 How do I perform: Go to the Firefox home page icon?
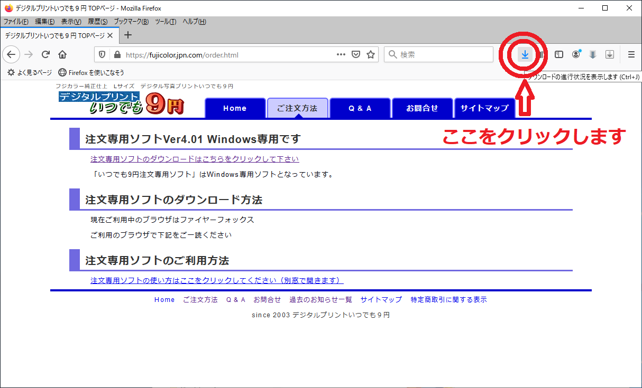[x=62, y=54]
